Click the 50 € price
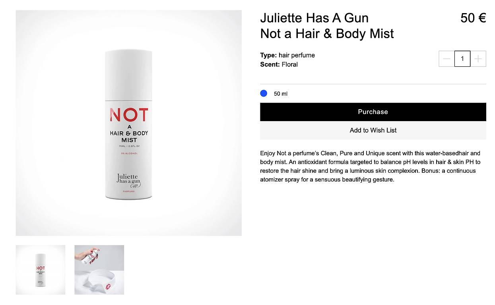 click(473, 18)
